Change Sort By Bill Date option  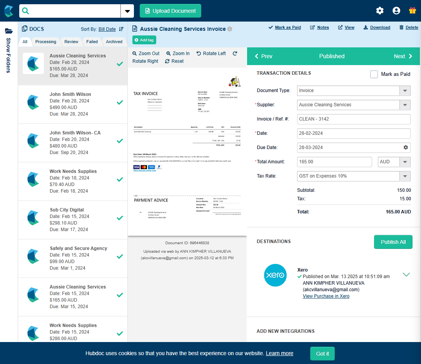(x=107, y=29)
